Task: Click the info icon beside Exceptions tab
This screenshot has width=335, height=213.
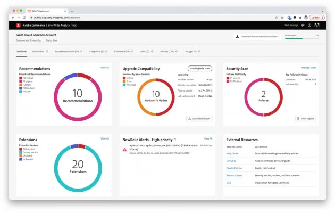Action: tap(106, 52)
